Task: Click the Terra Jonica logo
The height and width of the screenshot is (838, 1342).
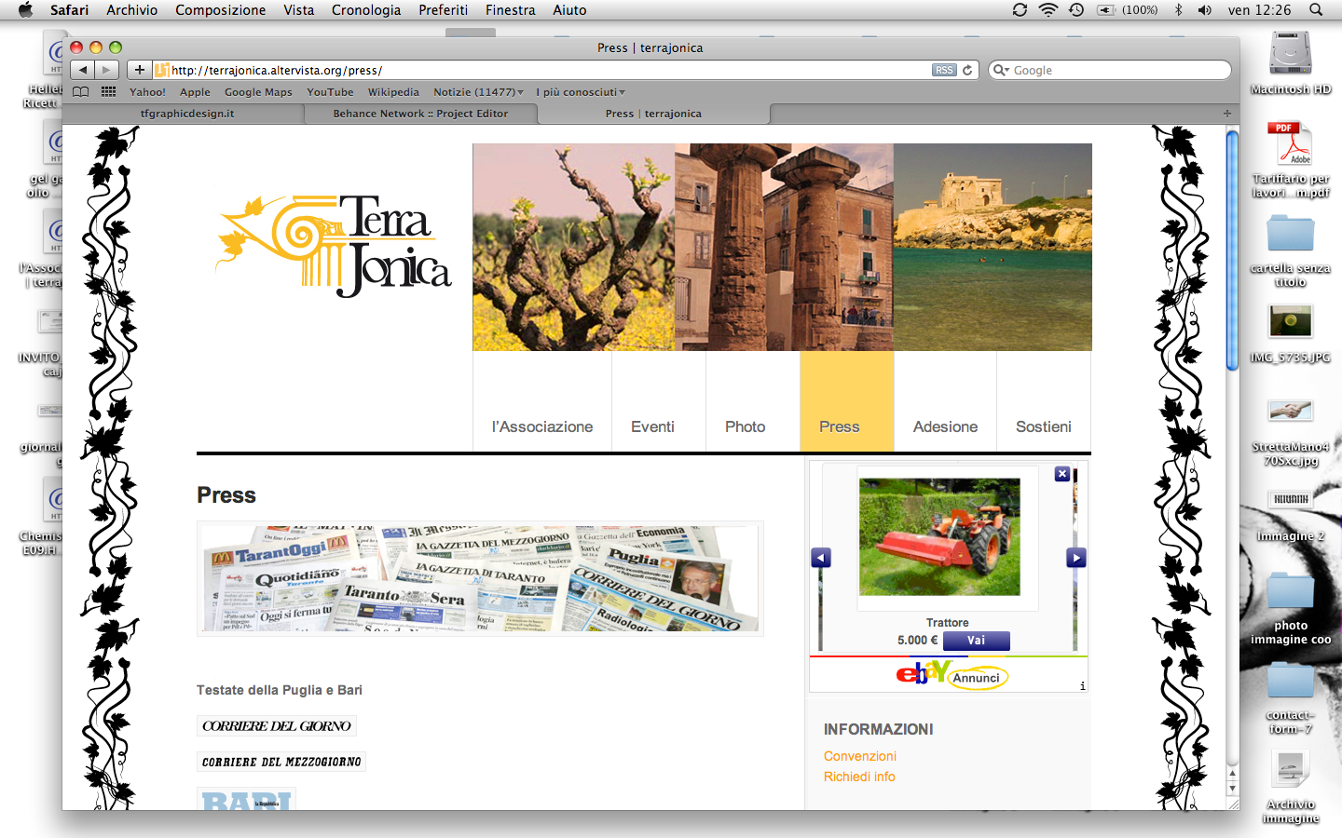Action: point(334,246)
